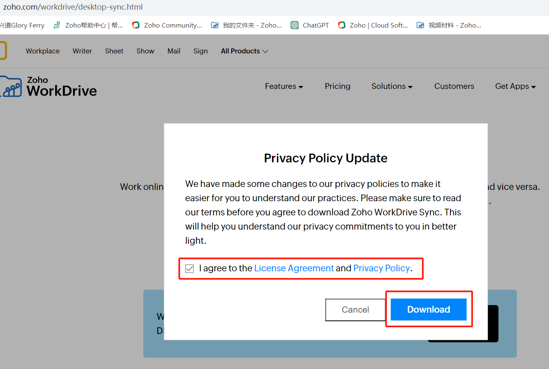549x369 pixels.
Task: Click the Zoho帮助中心 bookmark icon
Action: point(57,25)
